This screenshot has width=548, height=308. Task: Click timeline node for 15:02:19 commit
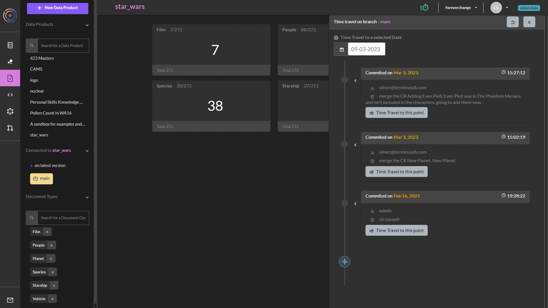tap(345, 144)
